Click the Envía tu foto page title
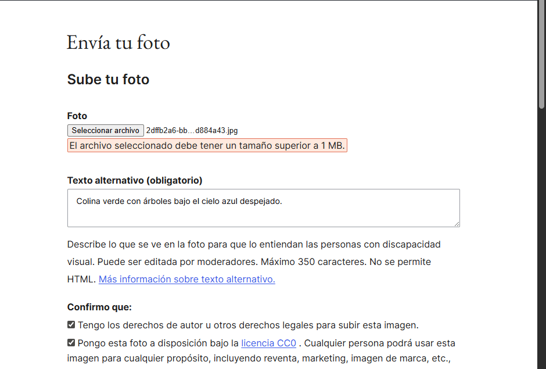This screenshot has height=369, width=546. click(118, 43)
